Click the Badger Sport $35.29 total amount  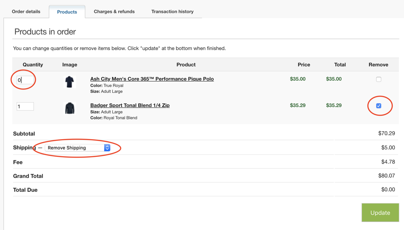coord(333,105)
